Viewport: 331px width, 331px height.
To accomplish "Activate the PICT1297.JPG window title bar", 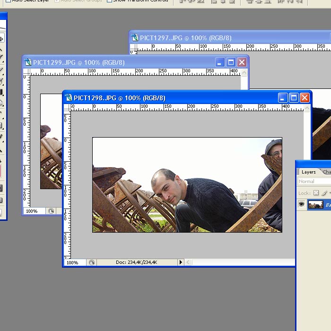I will tap(230, 38).
